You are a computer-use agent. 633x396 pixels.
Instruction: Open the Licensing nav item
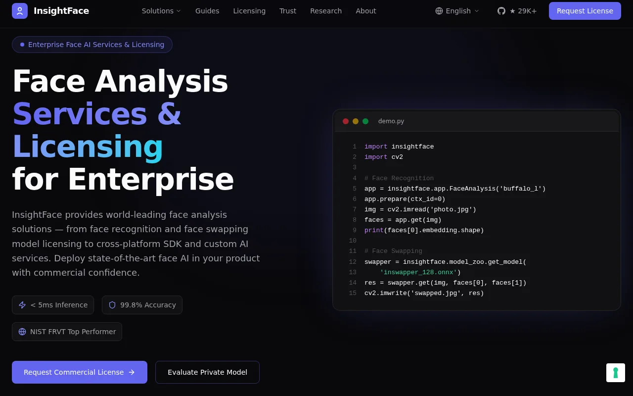(249, 11)
